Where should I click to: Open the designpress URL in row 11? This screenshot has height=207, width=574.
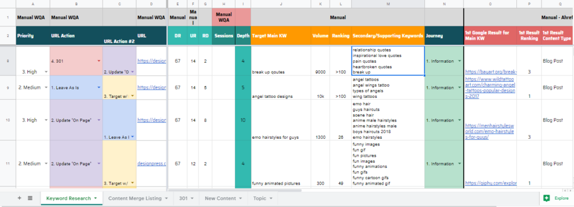151,163
